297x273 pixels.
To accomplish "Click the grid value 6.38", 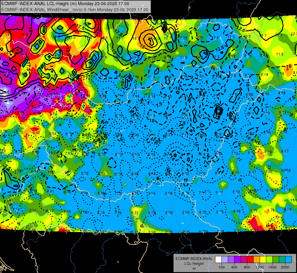I will point(151,97).
